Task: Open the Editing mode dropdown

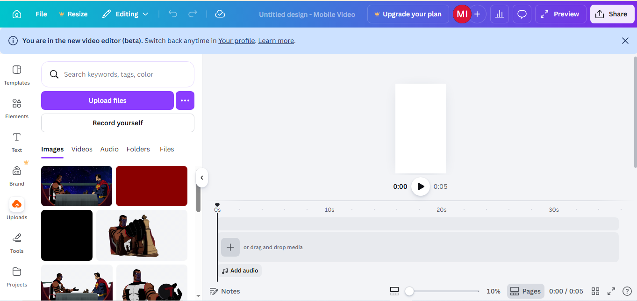Action: (x=125, y=14)
